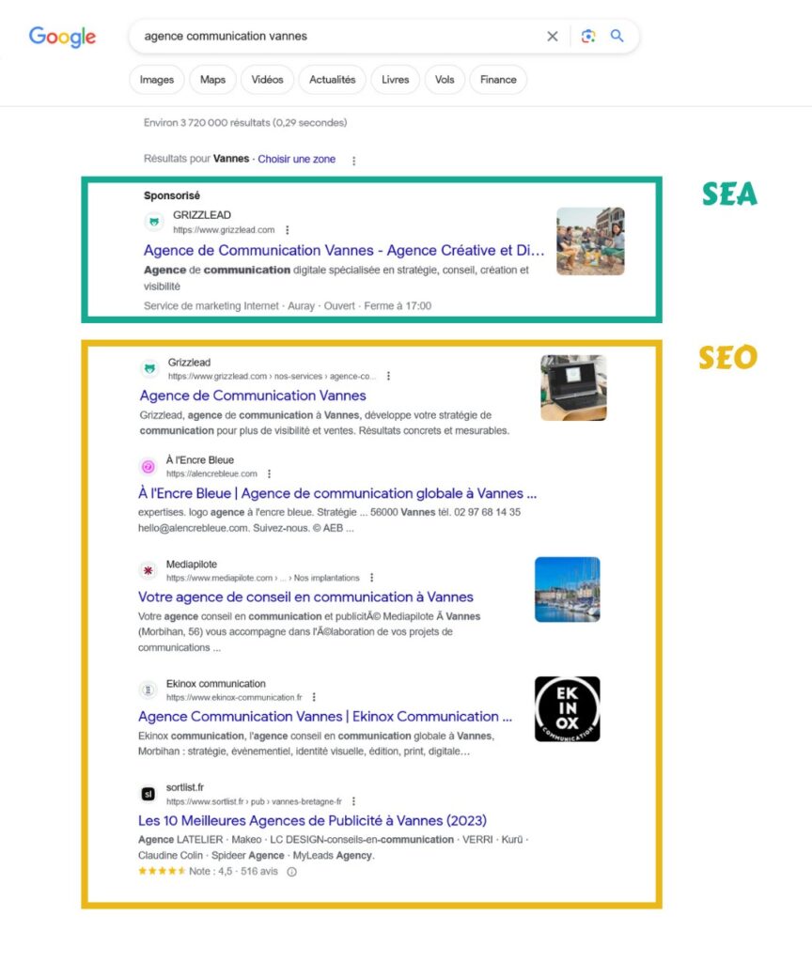The height and width of the screenshot is (962, 812).
Task: Click the Google logo
Action: tap(62, 37)
